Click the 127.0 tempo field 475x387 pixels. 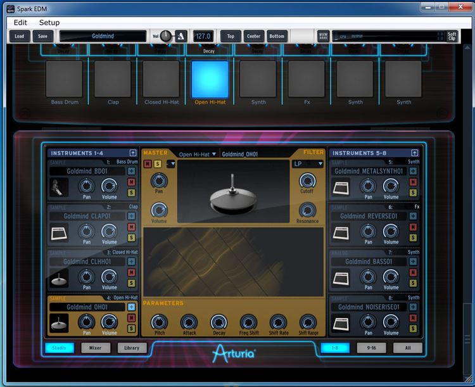pyautogui.click(x=203, y=36)
